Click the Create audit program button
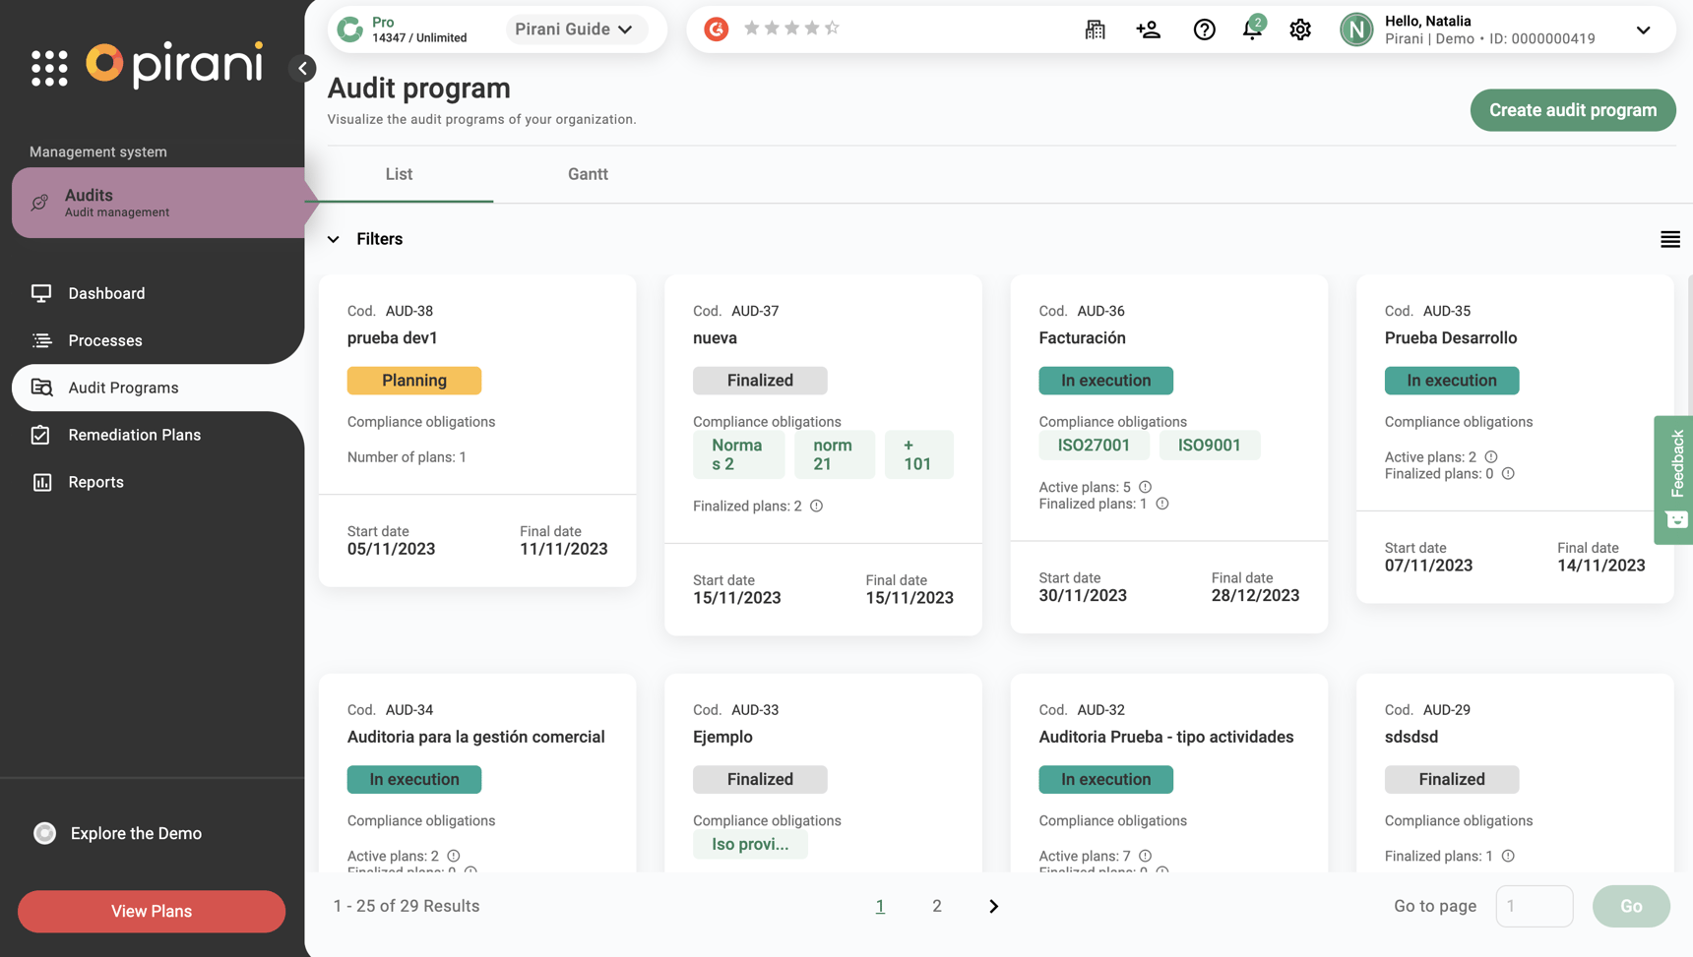 coord(1572,110)
